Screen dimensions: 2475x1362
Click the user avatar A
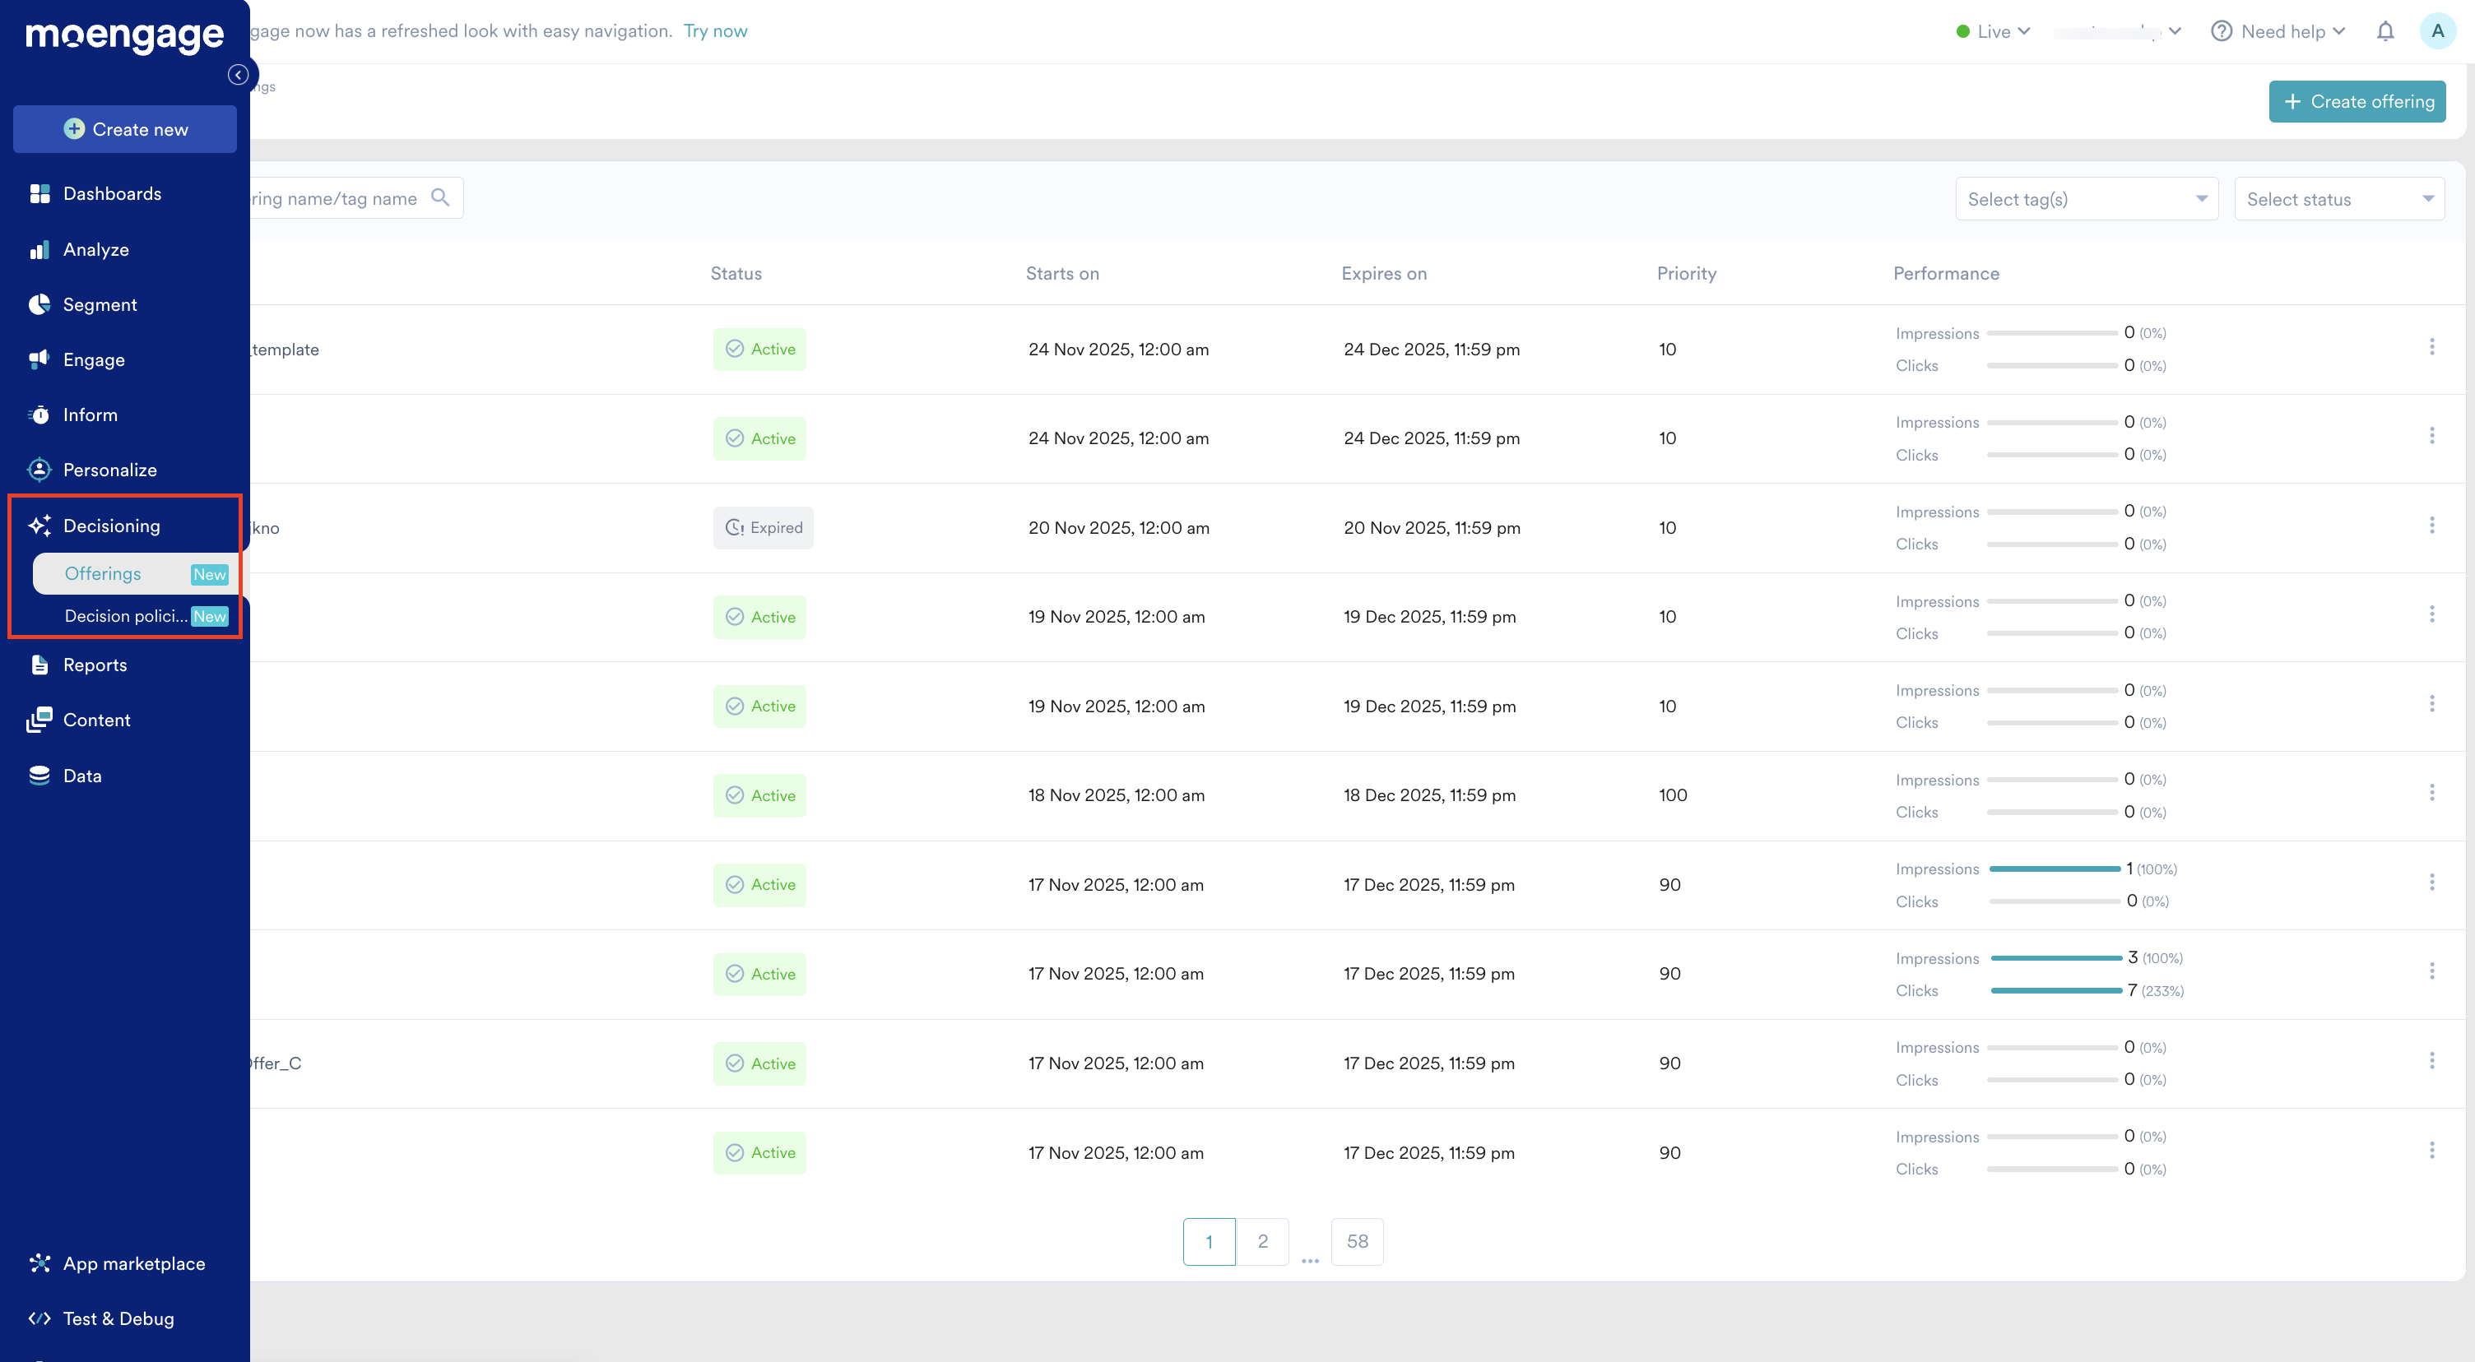(2437, 32)
